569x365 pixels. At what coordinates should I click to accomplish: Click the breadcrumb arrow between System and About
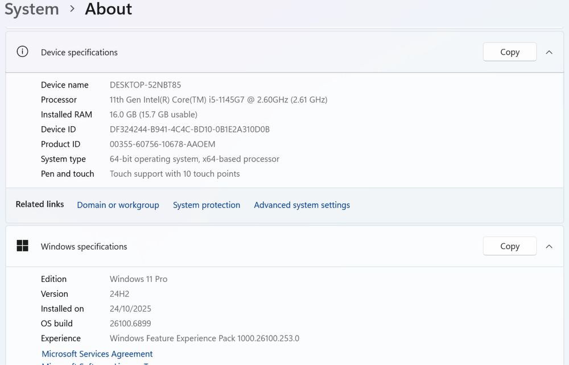[72, 9]
